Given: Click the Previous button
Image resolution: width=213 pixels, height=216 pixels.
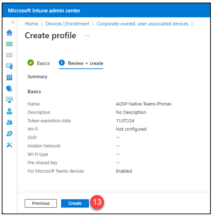Looking at the screenshot, I should click(x=41, y=203).
